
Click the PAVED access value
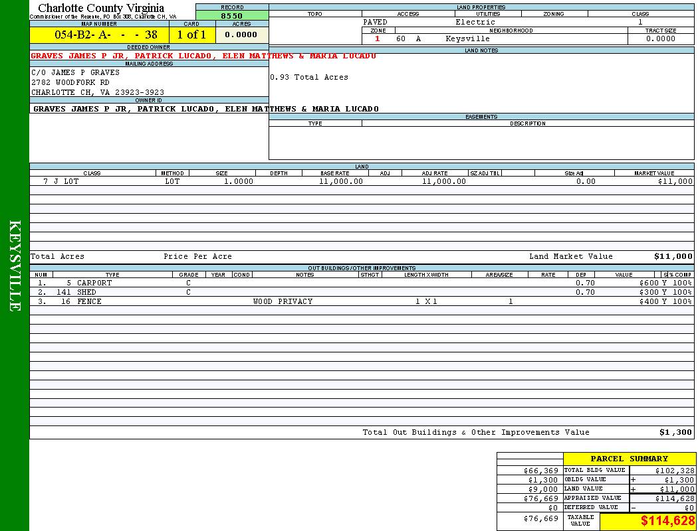(376, 22)
